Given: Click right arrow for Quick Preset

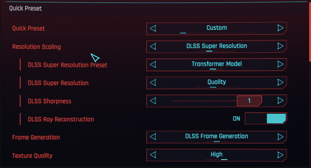Looking at the screenshot, I should click(280, 28).
